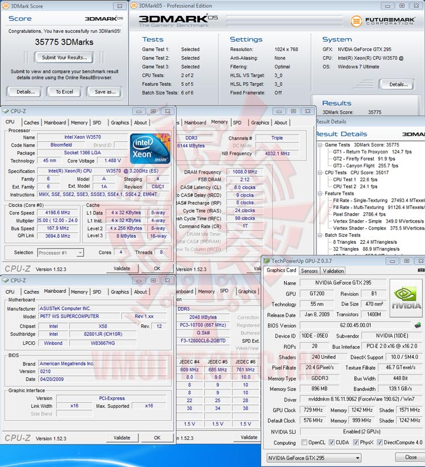The image size is (425, 467).
Task: Collapse the Batch Size Tests tree node
Action: point(320,235)
